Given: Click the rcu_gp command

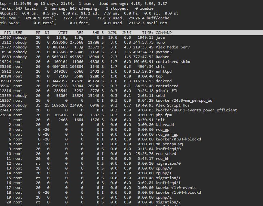Looking at the screenshot, I should click(163, 129).
